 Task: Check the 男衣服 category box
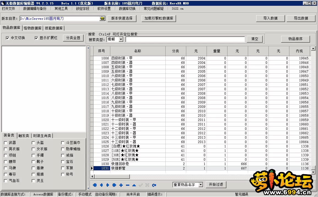tap(6, 149)
